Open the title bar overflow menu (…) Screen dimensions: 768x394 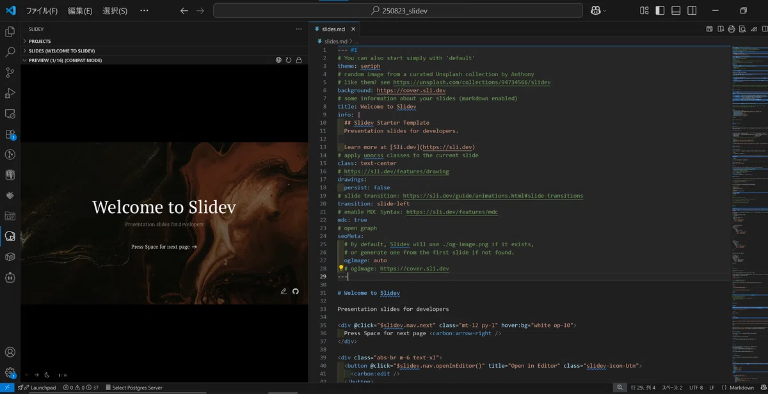pyautogui.click(x=144, y=10)
